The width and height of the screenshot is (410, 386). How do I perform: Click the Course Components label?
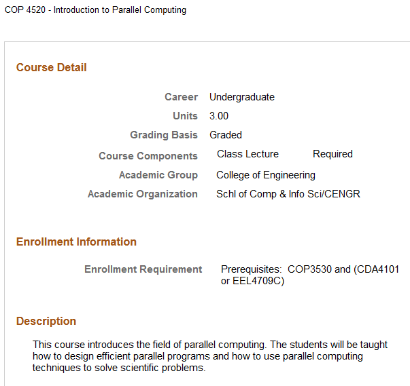point(148,156)
